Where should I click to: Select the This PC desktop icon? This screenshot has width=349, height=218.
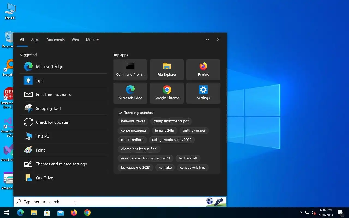tap(10, 11)
